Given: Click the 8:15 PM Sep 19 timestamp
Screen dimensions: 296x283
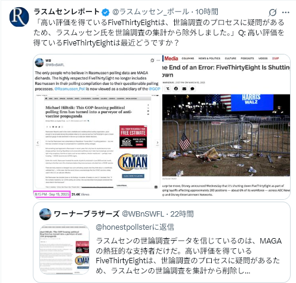Looking at the screenshot, I should pos(52,194).
